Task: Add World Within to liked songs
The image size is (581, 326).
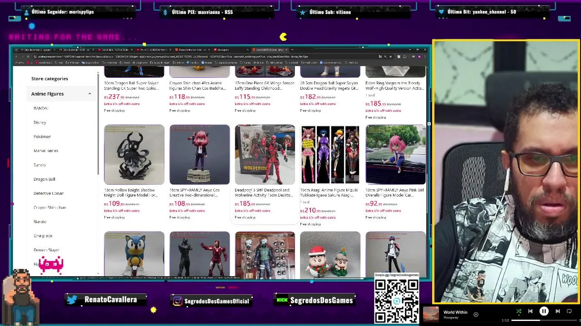Action: point(476,314)
